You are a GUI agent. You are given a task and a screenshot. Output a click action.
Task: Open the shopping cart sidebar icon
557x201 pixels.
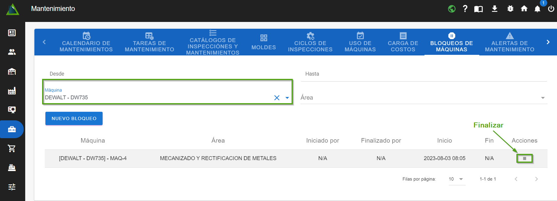click(12, 149)
